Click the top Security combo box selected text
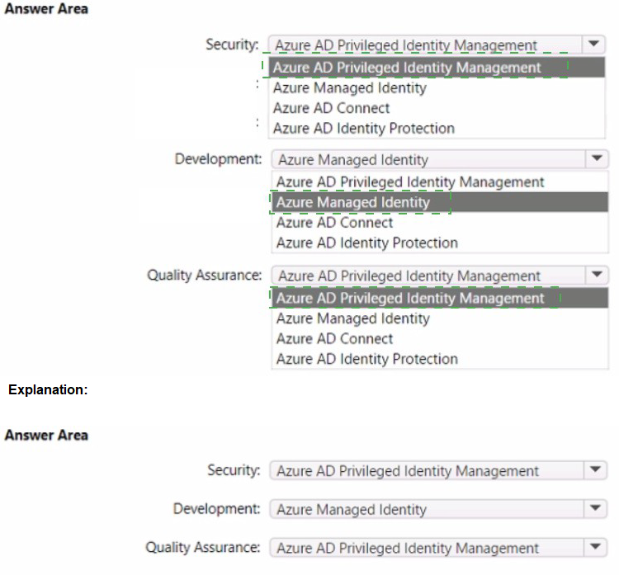The width and height of the screenshot is (619, 575). 406,45
